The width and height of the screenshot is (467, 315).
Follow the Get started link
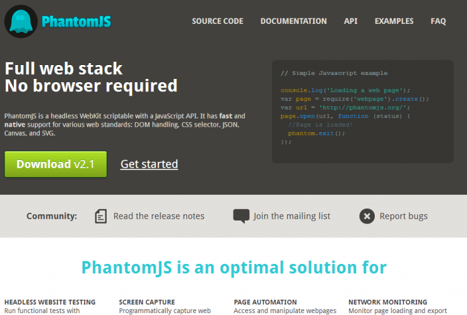tap(149, 164)
